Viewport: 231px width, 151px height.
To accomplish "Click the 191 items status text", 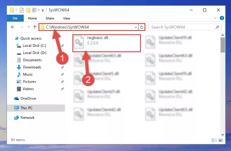I will point(18,140).
